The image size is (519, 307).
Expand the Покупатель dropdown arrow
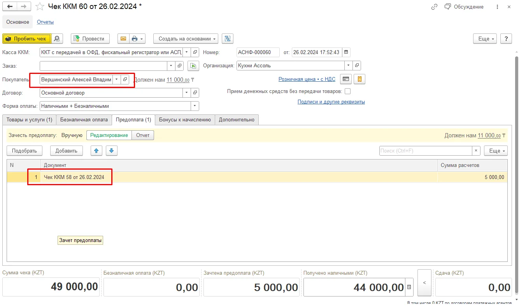pos(116,79)
